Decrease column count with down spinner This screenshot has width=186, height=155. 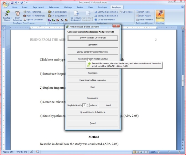[x=88, y=106]
